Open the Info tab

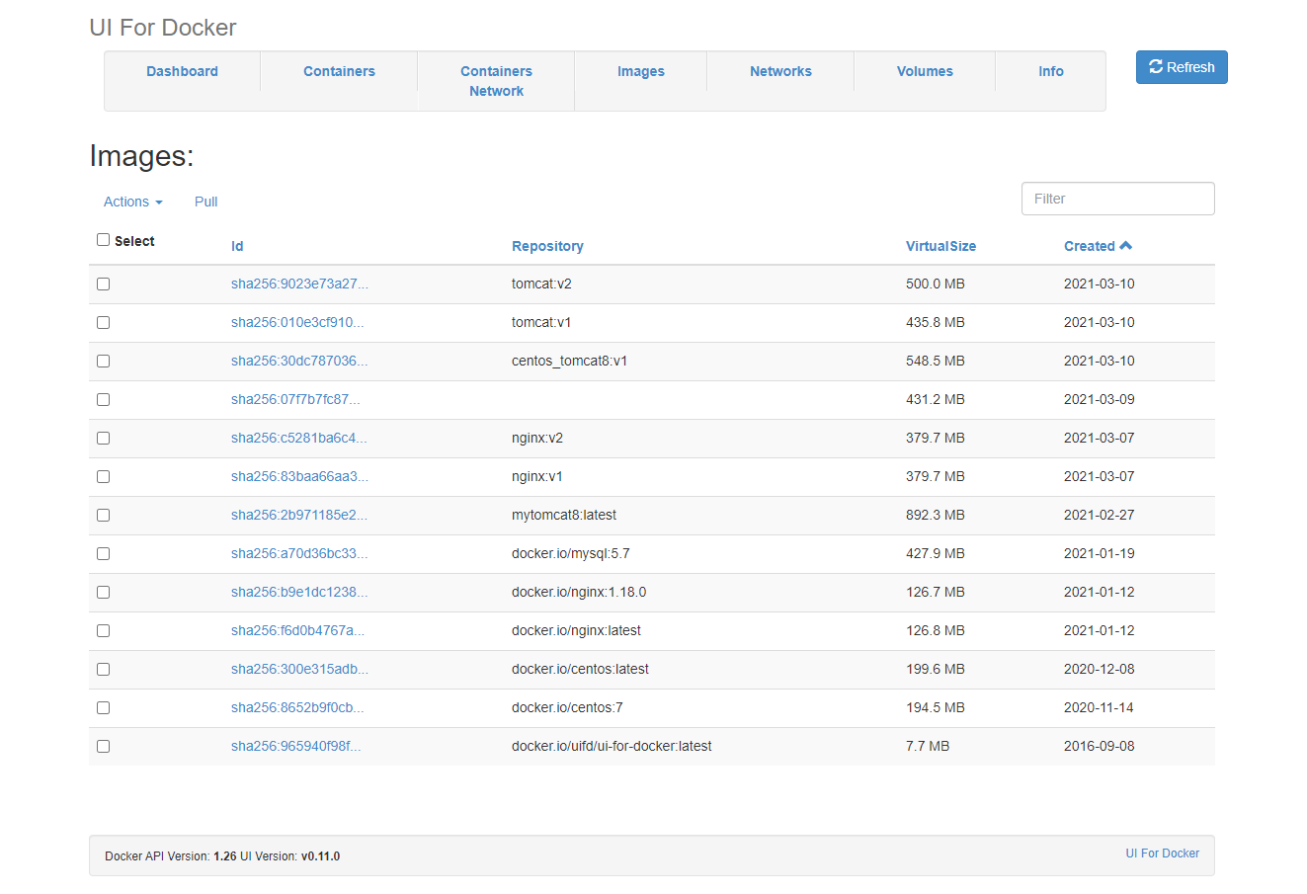pos(1050,71)
